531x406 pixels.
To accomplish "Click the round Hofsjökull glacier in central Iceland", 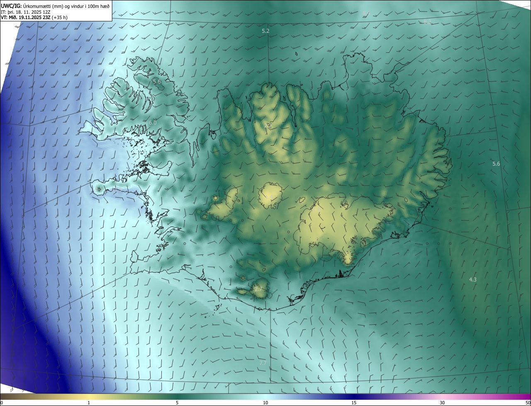I will (x=270, y=195).
